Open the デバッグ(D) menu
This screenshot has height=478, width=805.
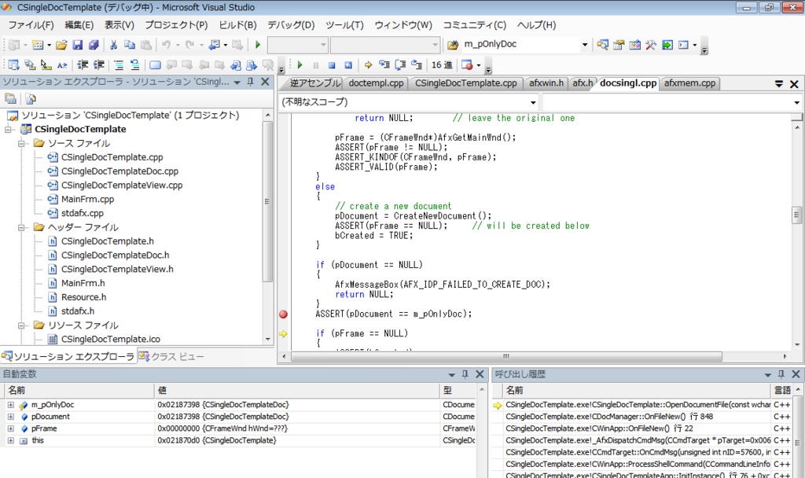[291, 25]
